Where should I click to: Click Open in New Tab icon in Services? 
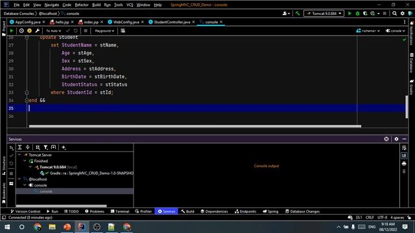pyautogui.click(x=53, y=148)
